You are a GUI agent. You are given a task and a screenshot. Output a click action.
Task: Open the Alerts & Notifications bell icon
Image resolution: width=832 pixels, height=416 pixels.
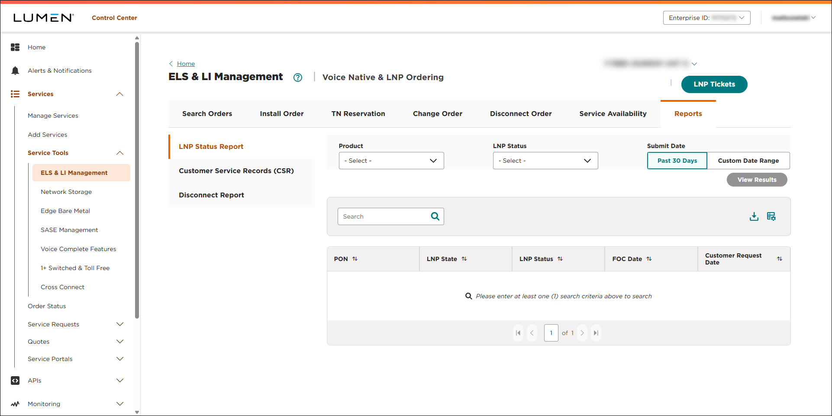coord(15,70)
